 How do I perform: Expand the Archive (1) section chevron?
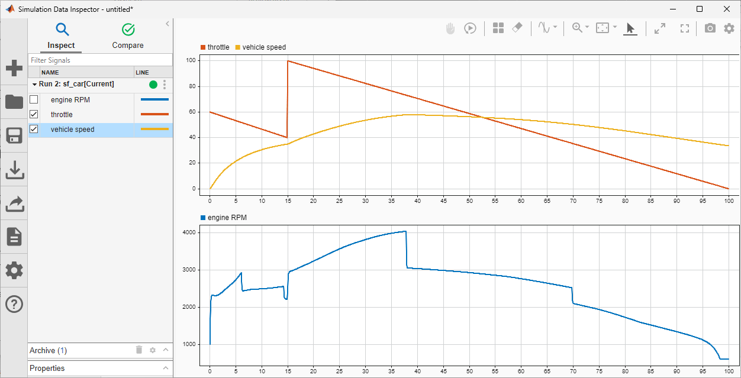(x=166, y=350)
